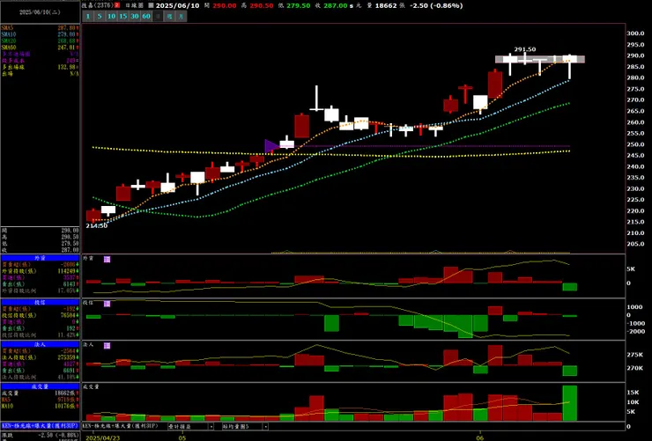Click the header volume value 18662
The height and width of the screenshot is (441, 652).
(386, 5)
